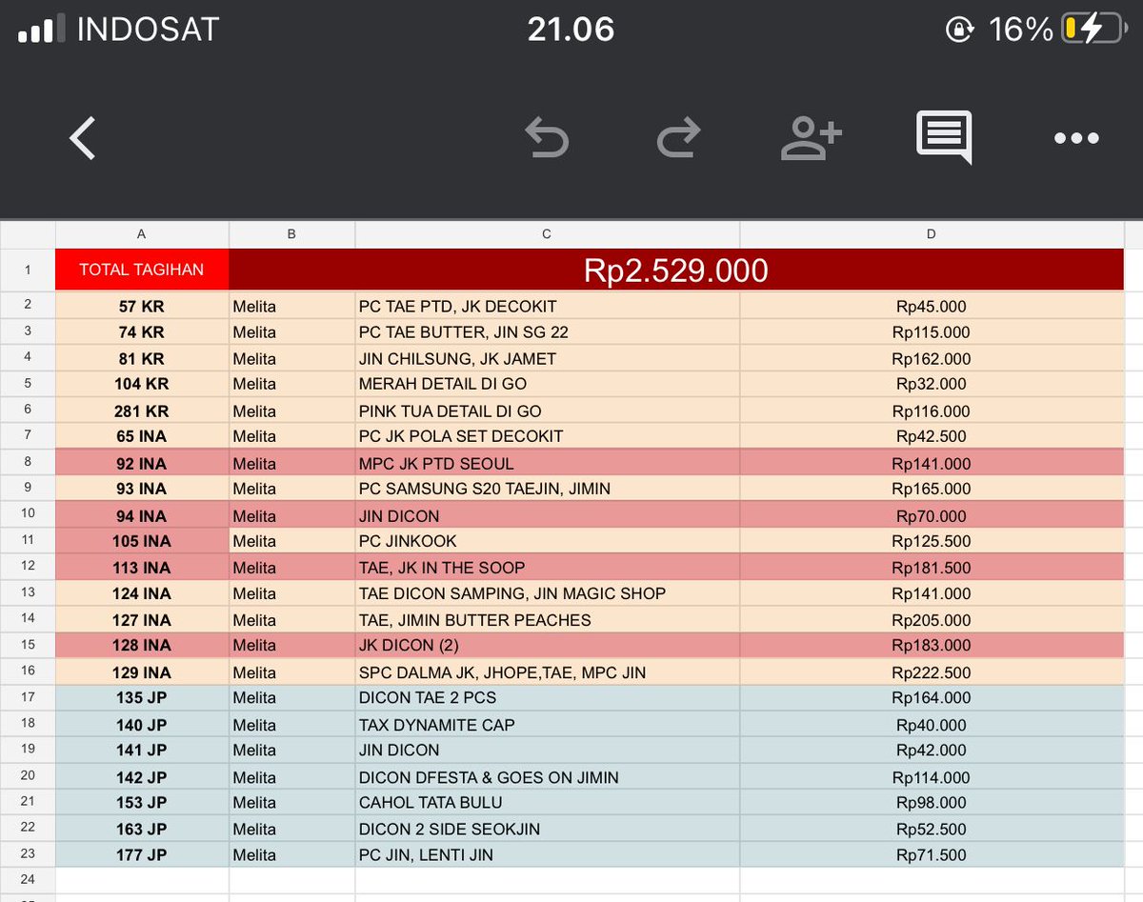Image resolution: width=1143 pixels, height=902 pixels.
Task: Select cell SPC DALMA JK, JHOPE,TAE, MPC JIN
Action: 548,672
